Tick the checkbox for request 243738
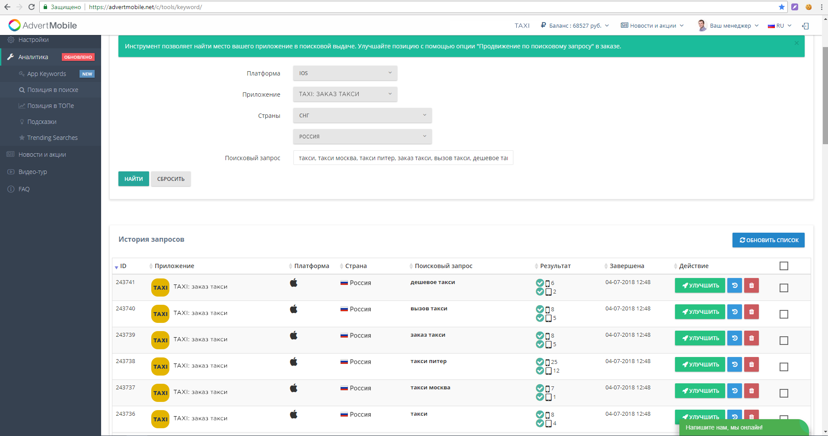 click(783, 367)
